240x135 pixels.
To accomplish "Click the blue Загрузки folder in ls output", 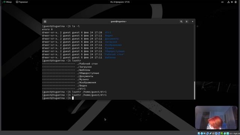I will pyautogui.click(x=111, y=42).
